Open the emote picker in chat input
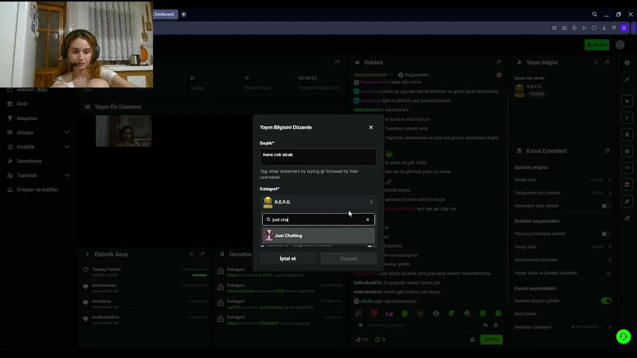 click(496, 325)
